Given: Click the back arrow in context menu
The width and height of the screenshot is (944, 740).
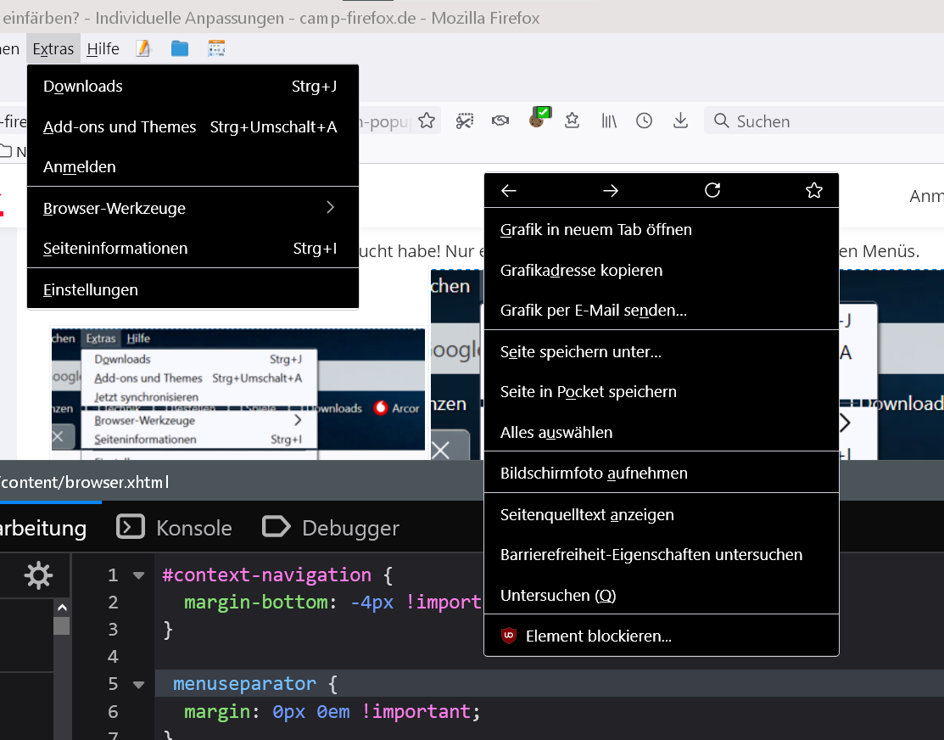Looking at the screenshot, I should (x=509, y=191).
